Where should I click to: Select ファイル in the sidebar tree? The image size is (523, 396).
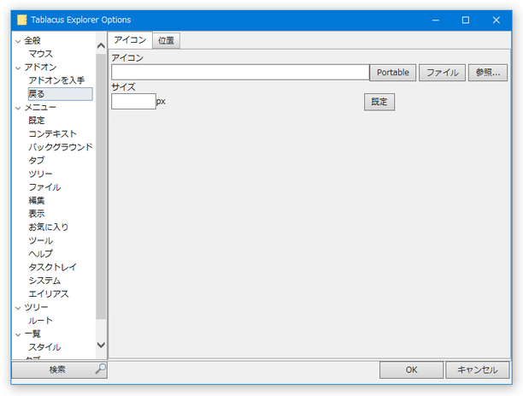coord(44,187)
